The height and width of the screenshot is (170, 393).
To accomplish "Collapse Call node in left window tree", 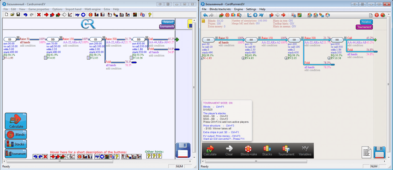I will [x=147, y=38].
